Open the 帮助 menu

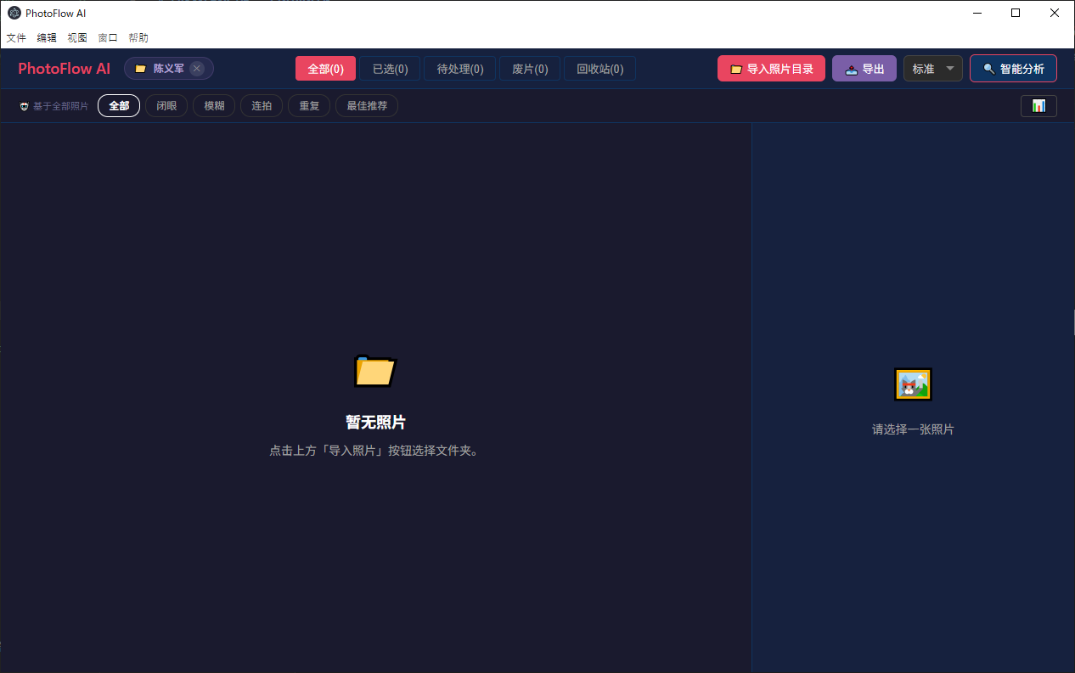click(x=138, y=38)
